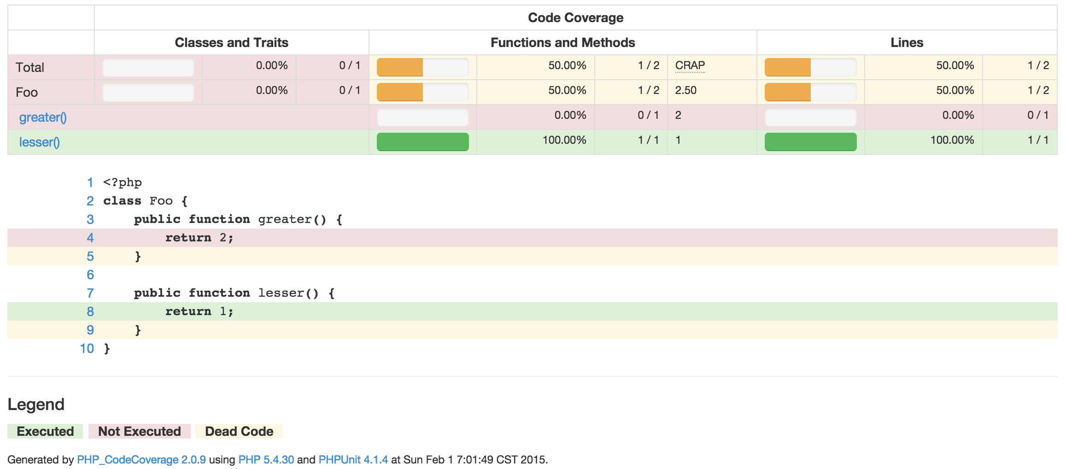1066x469 pixels.
Task: Click the Total row label
Action: tap(30, 67)
